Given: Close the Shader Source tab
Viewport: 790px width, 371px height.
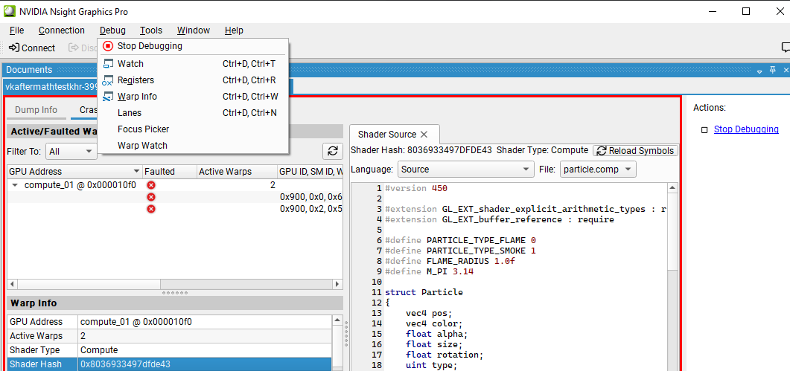Looking at the screenshot, I should tap(424, 135).
